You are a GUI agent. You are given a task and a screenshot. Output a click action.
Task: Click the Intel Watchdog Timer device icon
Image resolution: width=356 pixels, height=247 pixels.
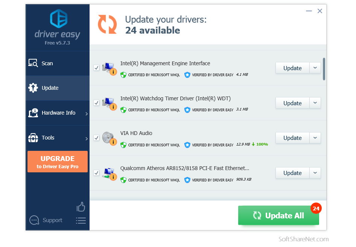click(110, 103)
